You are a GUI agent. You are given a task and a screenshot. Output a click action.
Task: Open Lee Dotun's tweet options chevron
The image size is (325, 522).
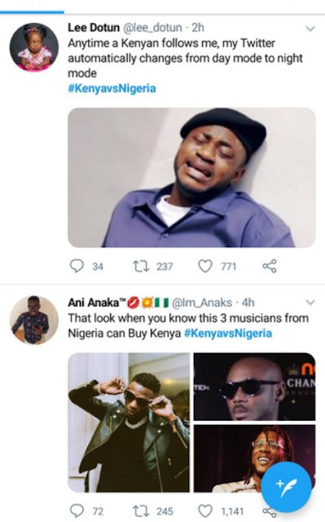[310, 29]
